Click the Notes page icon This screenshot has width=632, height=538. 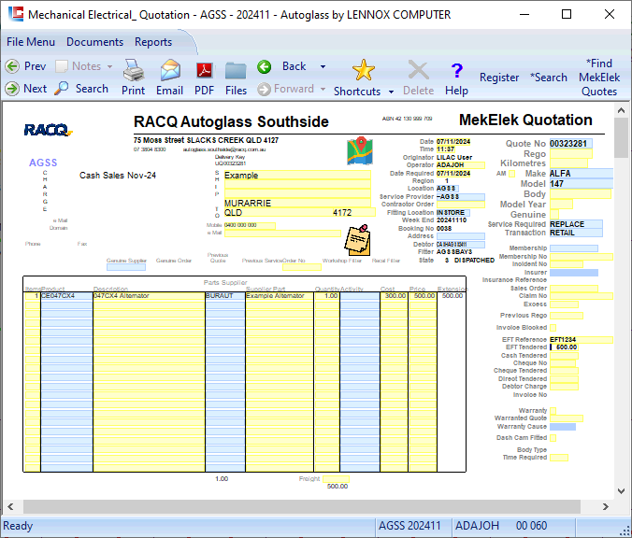62,66
